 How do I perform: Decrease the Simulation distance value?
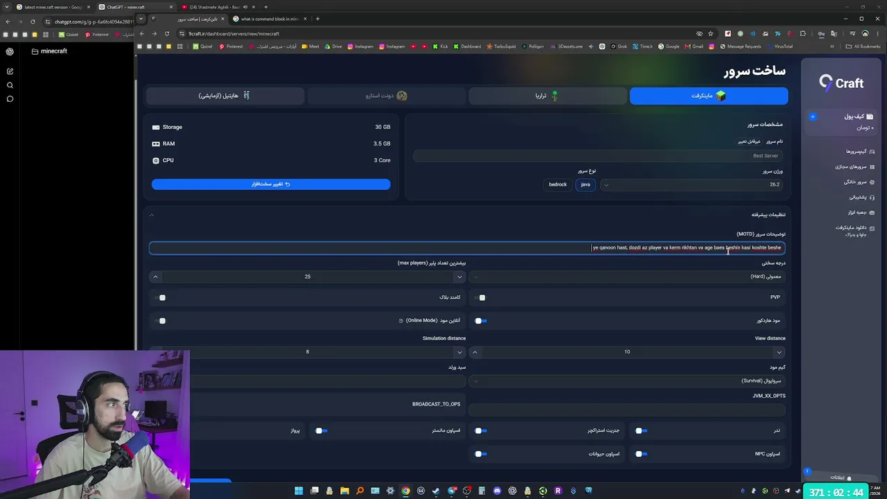click(459, 352)
